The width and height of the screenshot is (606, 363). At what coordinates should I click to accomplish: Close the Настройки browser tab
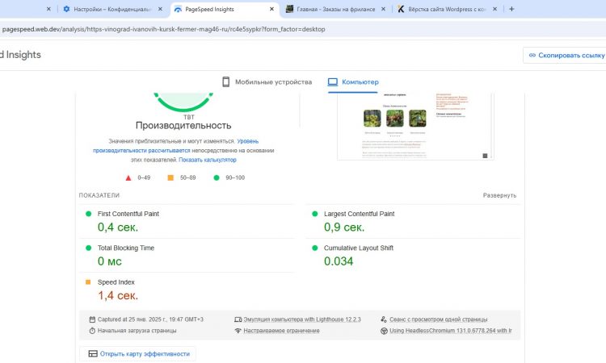tap(160, 9)
